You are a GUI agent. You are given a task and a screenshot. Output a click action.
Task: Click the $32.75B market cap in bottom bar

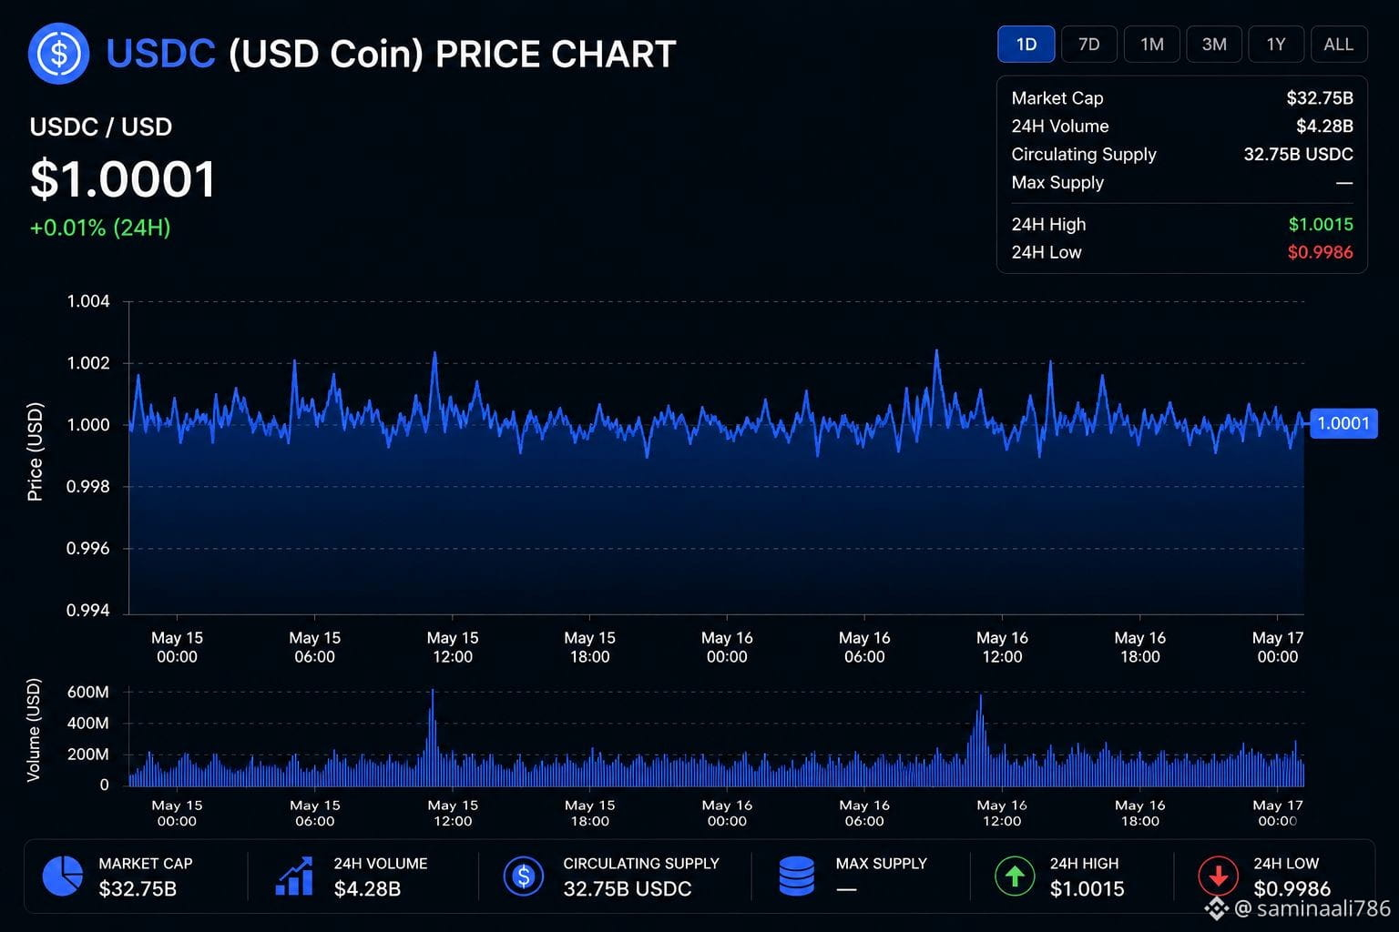pos(138,889)
